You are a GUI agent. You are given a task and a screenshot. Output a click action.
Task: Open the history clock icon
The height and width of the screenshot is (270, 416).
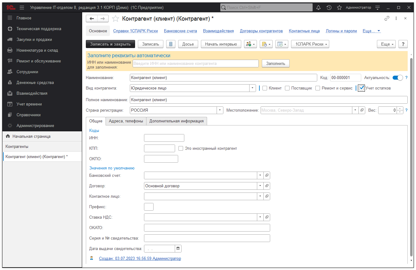coord(329,7)
